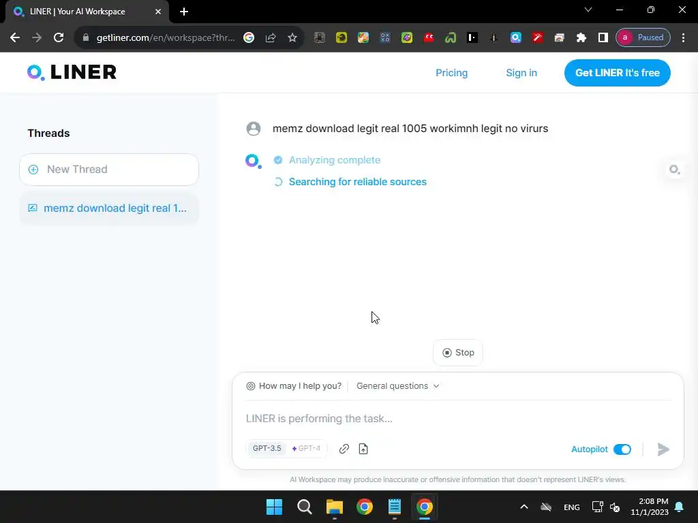This screenshot has width=698, height=523.
Task: Click the ENG language indicator
Action: point(572,507)
